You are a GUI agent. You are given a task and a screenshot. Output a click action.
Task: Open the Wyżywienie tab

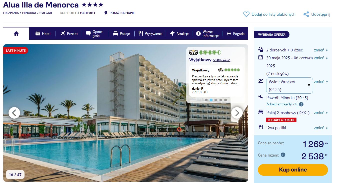(150, 33)
